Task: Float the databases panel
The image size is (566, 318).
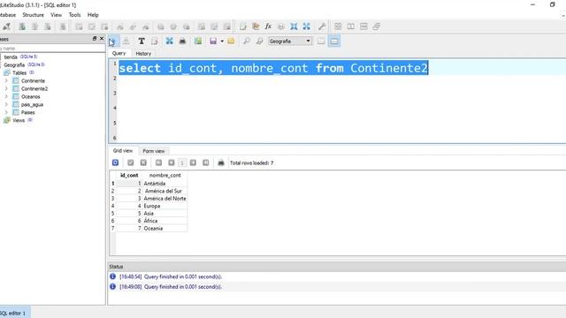Action: pyautogui.click(x=95, y=39)
